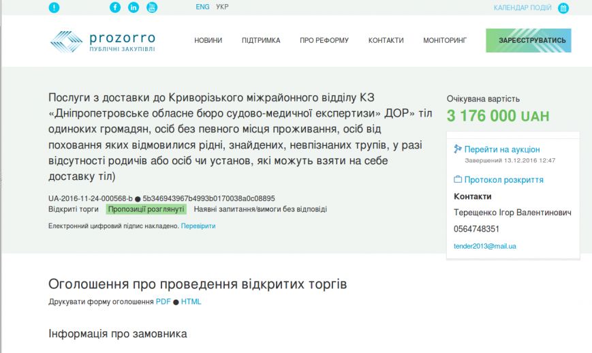The width and height of the screenshot is (592, 353).
Task: Click Наявні запитання/вимоги без відповіді text
Action: point(260,209)
